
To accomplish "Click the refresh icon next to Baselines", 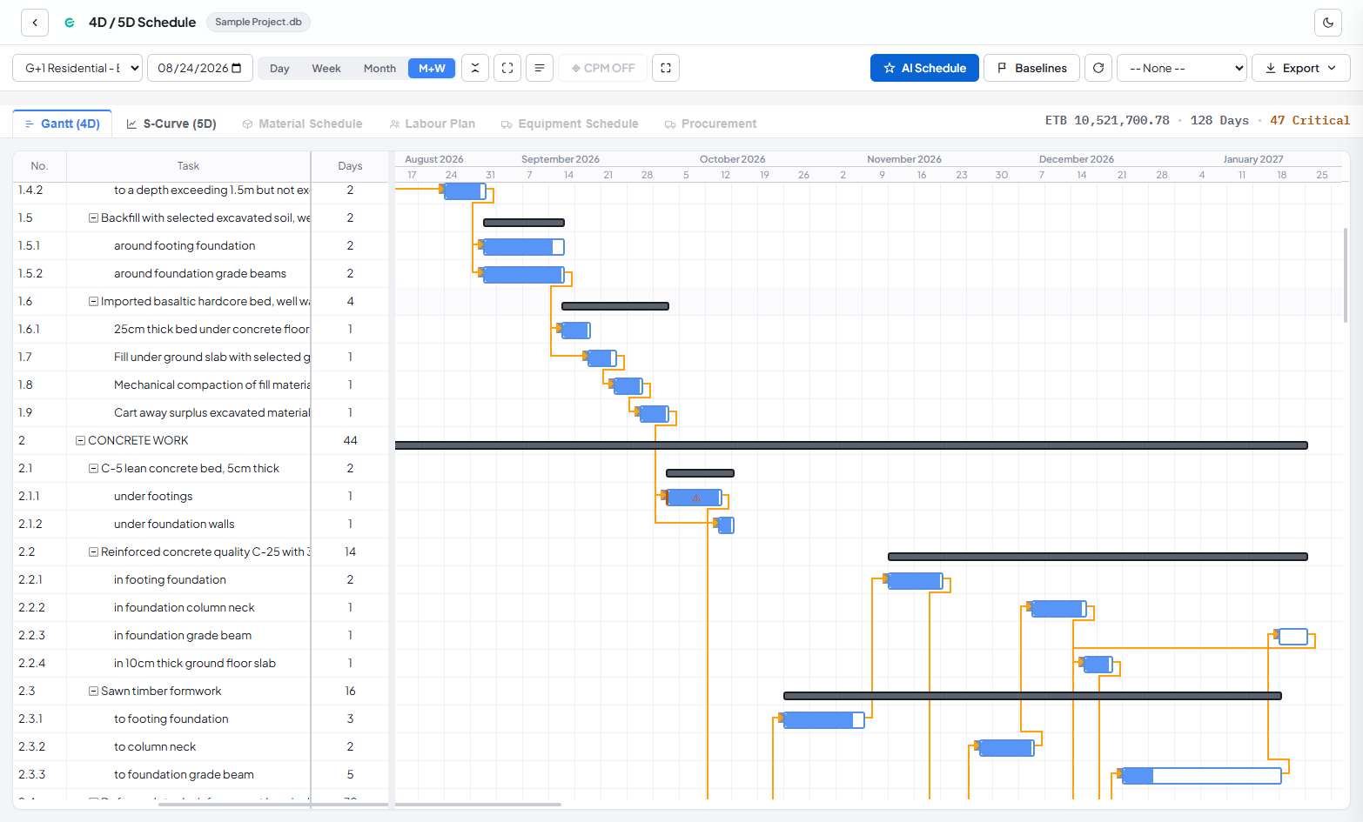I will [1098, 68].
